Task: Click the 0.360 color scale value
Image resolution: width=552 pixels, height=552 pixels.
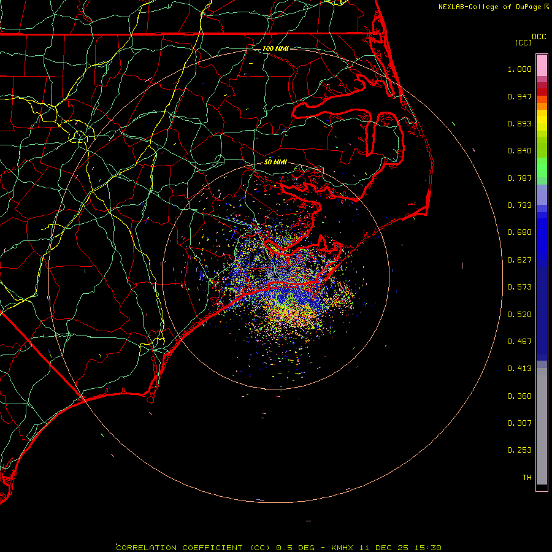Action: pos(519,396)
